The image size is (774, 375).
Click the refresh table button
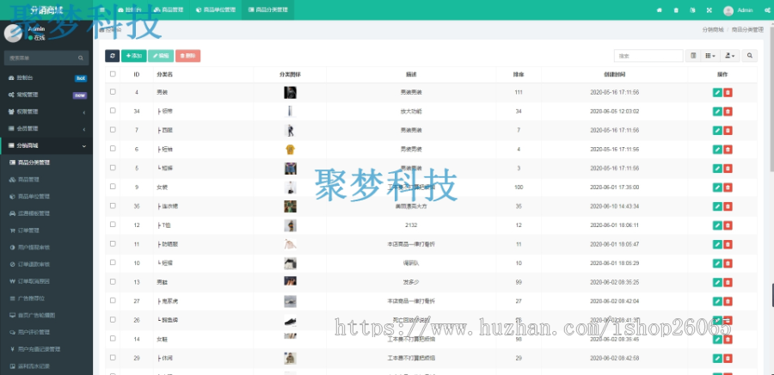point(112,56)
